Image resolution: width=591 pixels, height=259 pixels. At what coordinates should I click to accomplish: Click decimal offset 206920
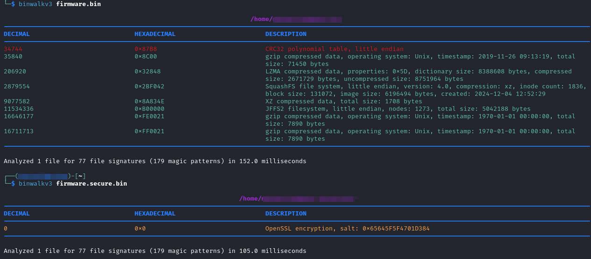click(15, 71)
